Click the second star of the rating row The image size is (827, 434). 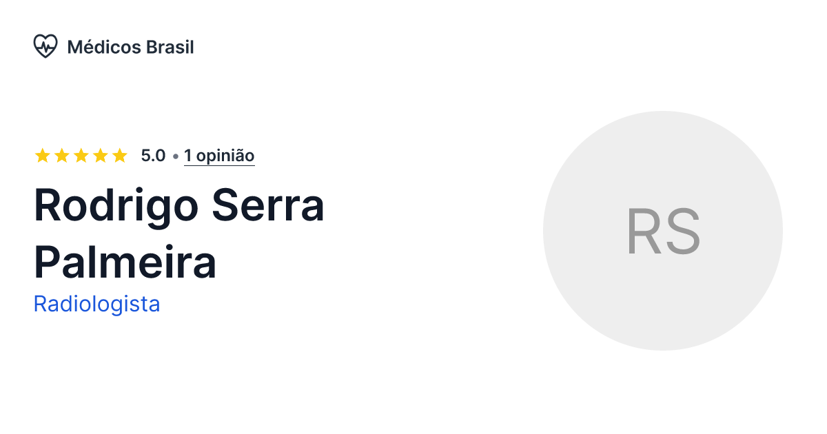click(x=61, y=155)
